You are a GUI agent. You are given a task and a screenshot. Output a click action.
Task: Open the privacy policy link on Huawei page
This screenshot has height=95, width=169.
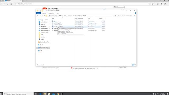pyautogui.click(x=50, y=68)
